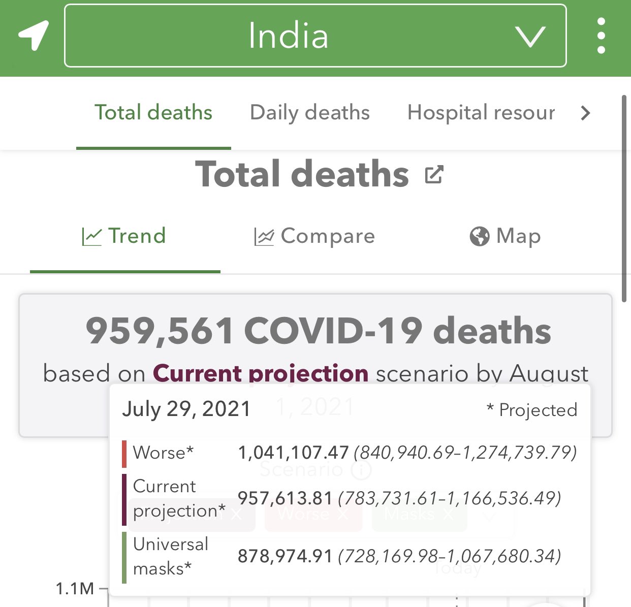This screenshot has height=607, width=631.
Task: Click the * Projected note in tooltip
Action: (532, 410)
